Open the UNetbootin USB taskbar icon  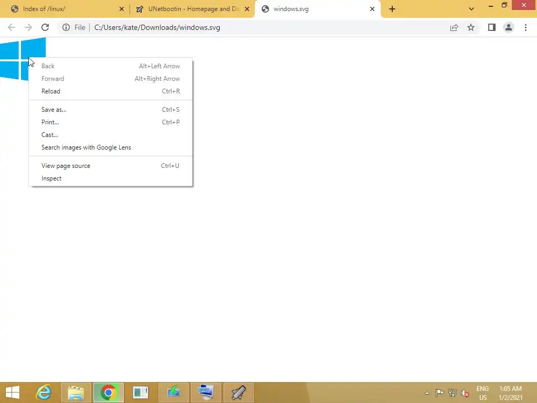[239, 393]
